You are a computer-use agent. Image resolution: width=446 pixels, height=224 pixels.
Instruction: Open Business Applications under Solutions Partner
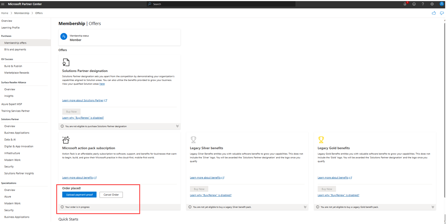pos(17,133)
